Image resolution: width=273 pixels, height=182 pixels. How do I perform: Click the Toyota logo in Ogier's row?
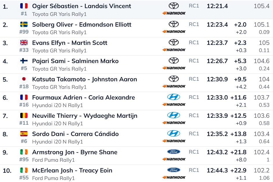(174, 6)
